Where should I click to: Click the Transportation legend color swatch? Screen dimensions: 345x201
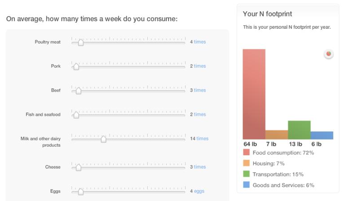pos(246,174)
